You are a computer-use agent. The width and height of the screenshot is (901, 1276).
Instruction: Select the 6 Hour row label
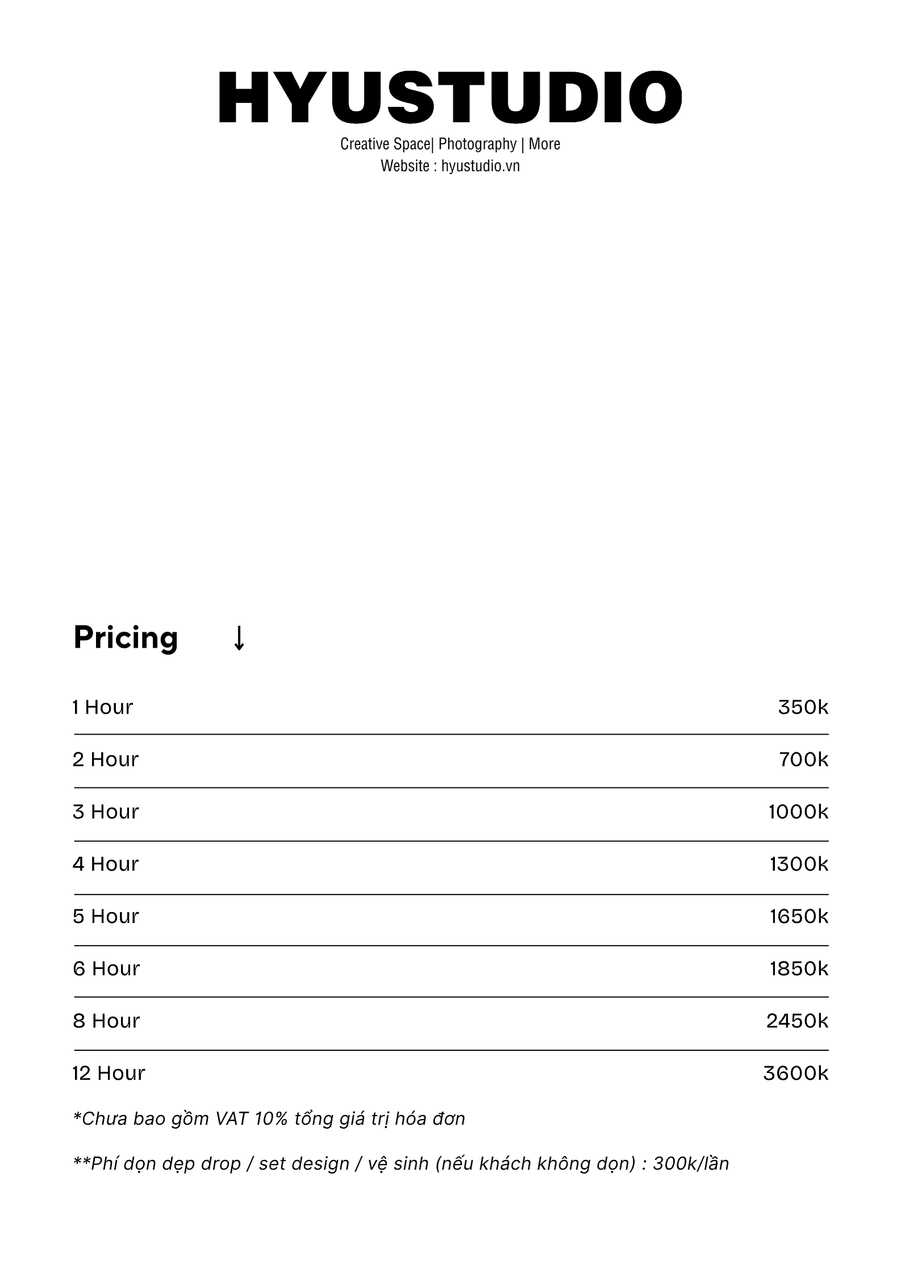tap(106, 969)
